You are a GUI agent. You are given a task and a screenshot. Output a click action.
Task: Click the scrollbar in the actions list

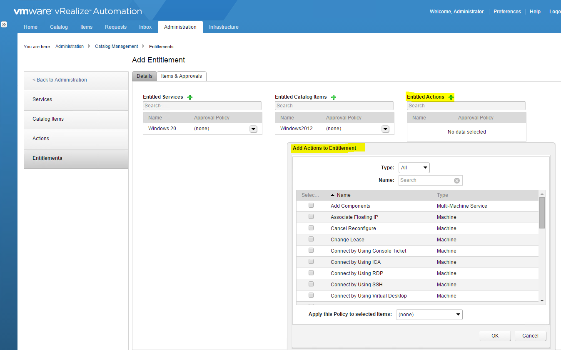tap(542, 213)
